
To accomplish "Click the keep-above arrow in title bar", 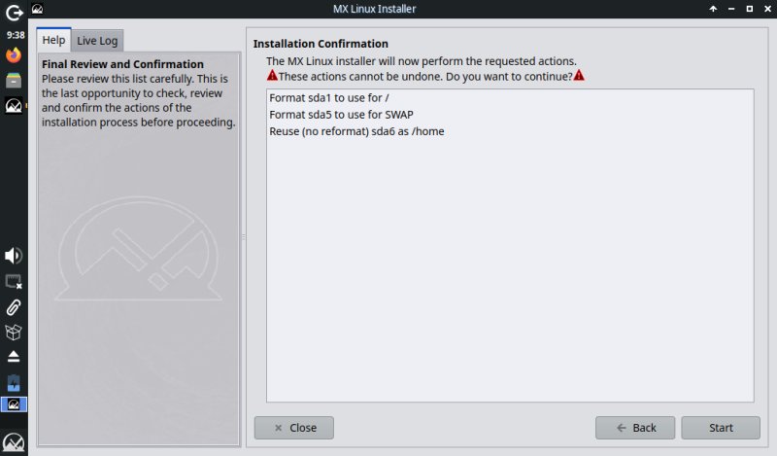I will tap(714, 9).
